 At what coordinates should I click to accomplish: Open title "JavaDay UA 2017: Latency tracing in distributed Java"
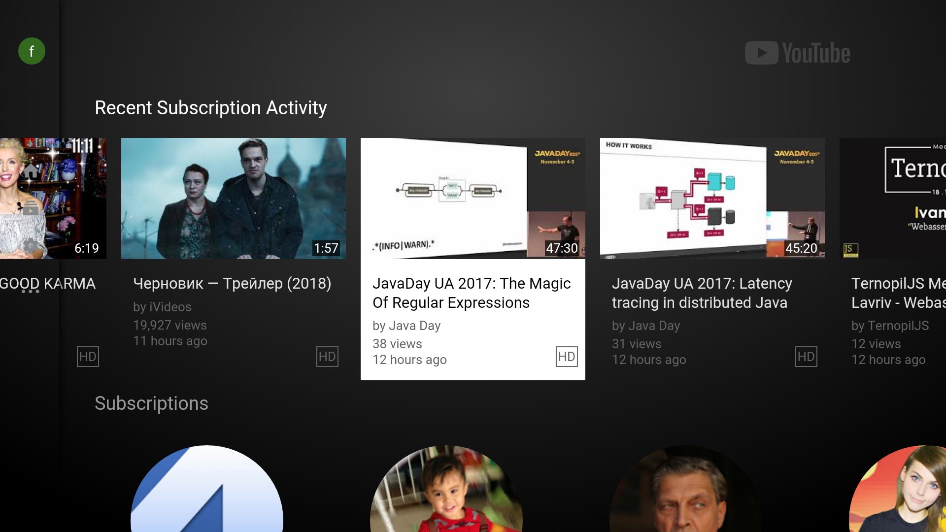pyautogui.click(x=702, y=293)
